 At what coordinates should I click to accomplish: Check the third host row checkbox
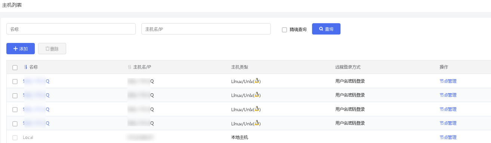pyautogui.click(x=15, y=109)
